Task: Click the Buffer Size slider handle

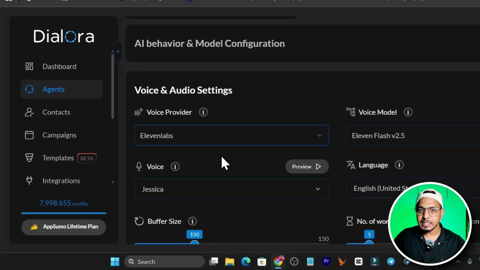Action: tap(194, 243)
